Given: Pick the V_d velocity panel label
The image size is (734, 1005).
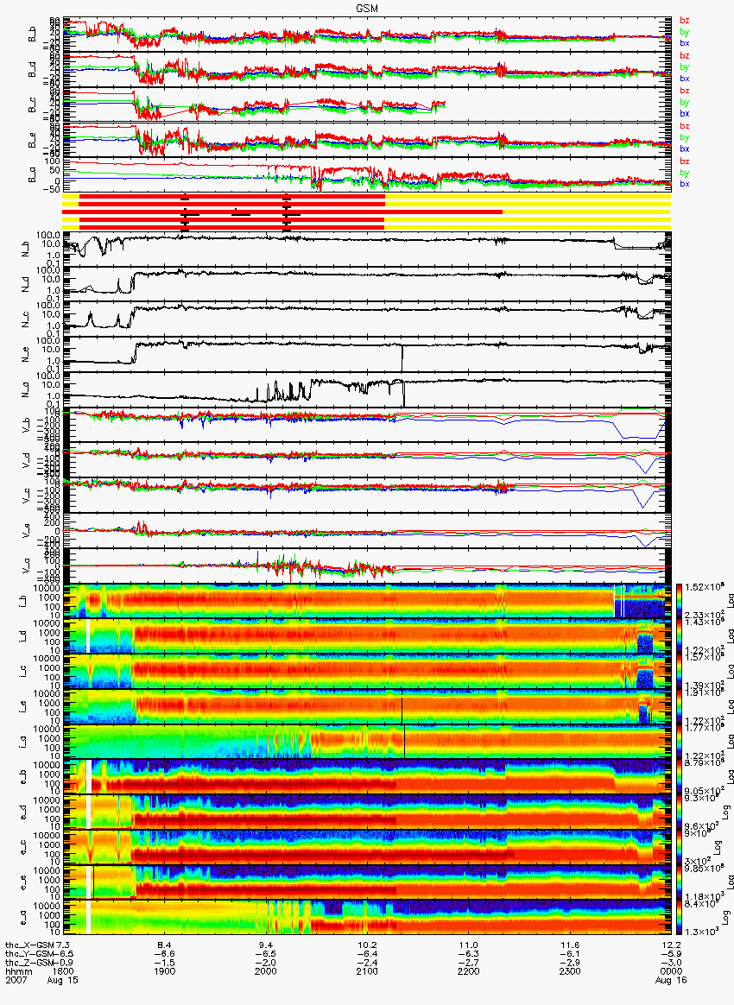Looking at the screenshot, I should point(26,460).
